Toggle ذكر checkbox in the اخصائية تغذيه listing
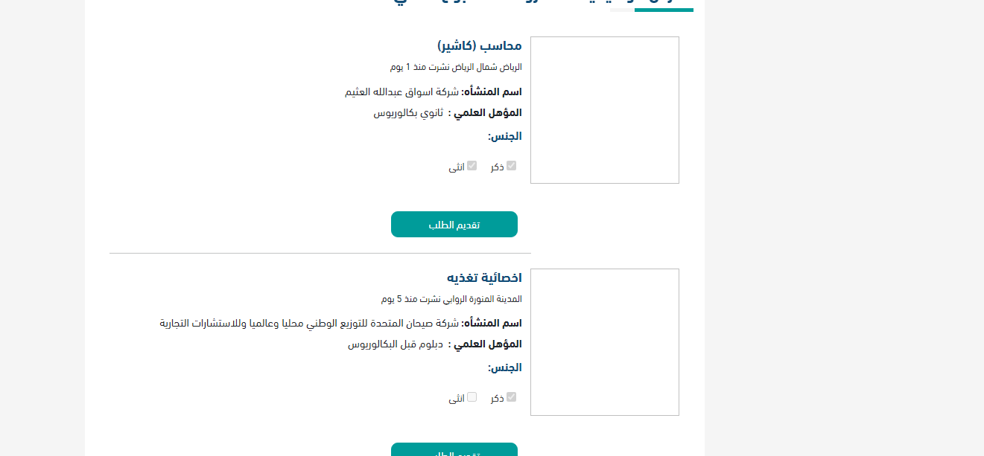This screenshot has width=984, height=456. pyautogui.click(x=511, y=397)
